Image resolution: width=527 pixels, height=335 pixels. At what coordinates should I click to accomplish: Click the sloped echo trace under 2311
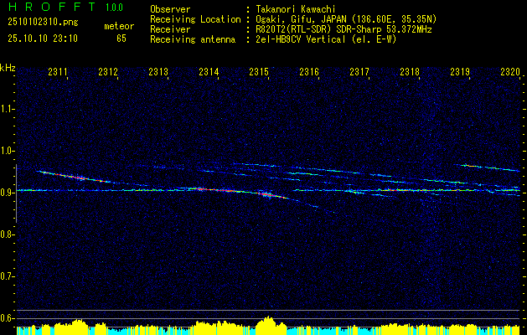coord(74,177)
